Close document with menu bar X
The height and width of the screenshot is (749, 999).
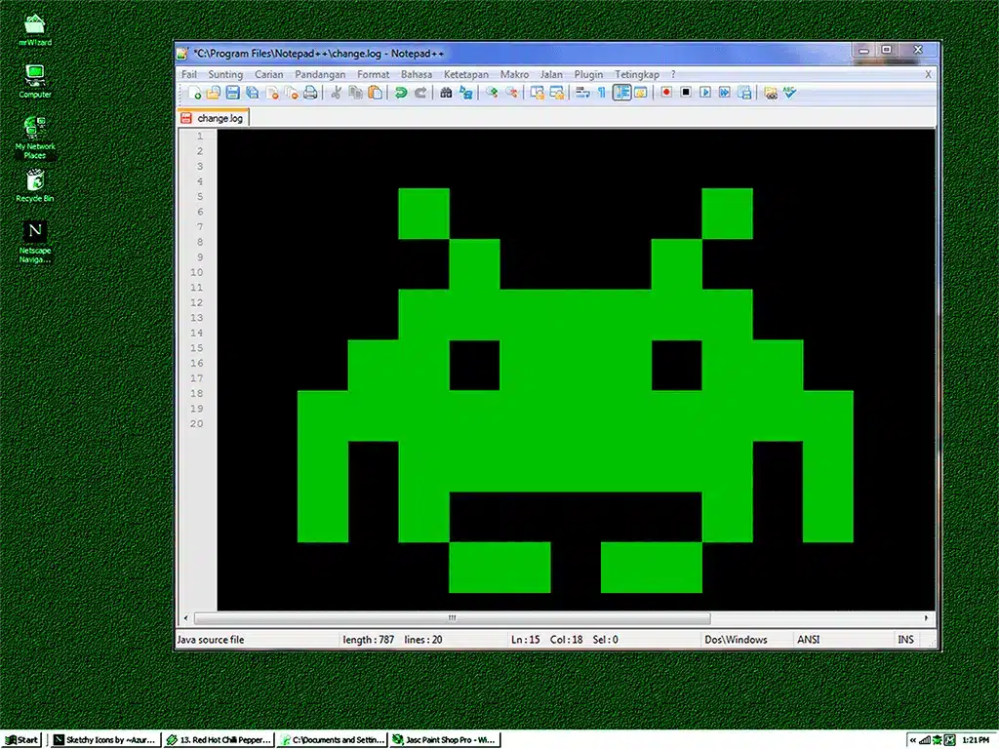(x=929, y=74)
